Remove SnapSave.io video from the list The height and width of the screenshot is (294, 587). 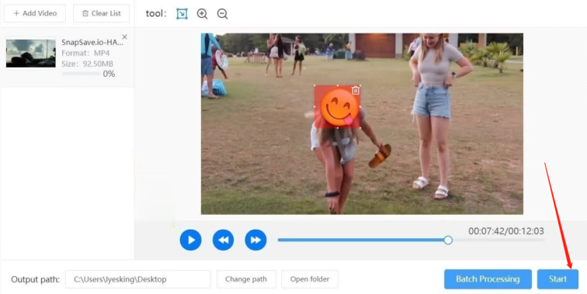(x=125, y=37)
